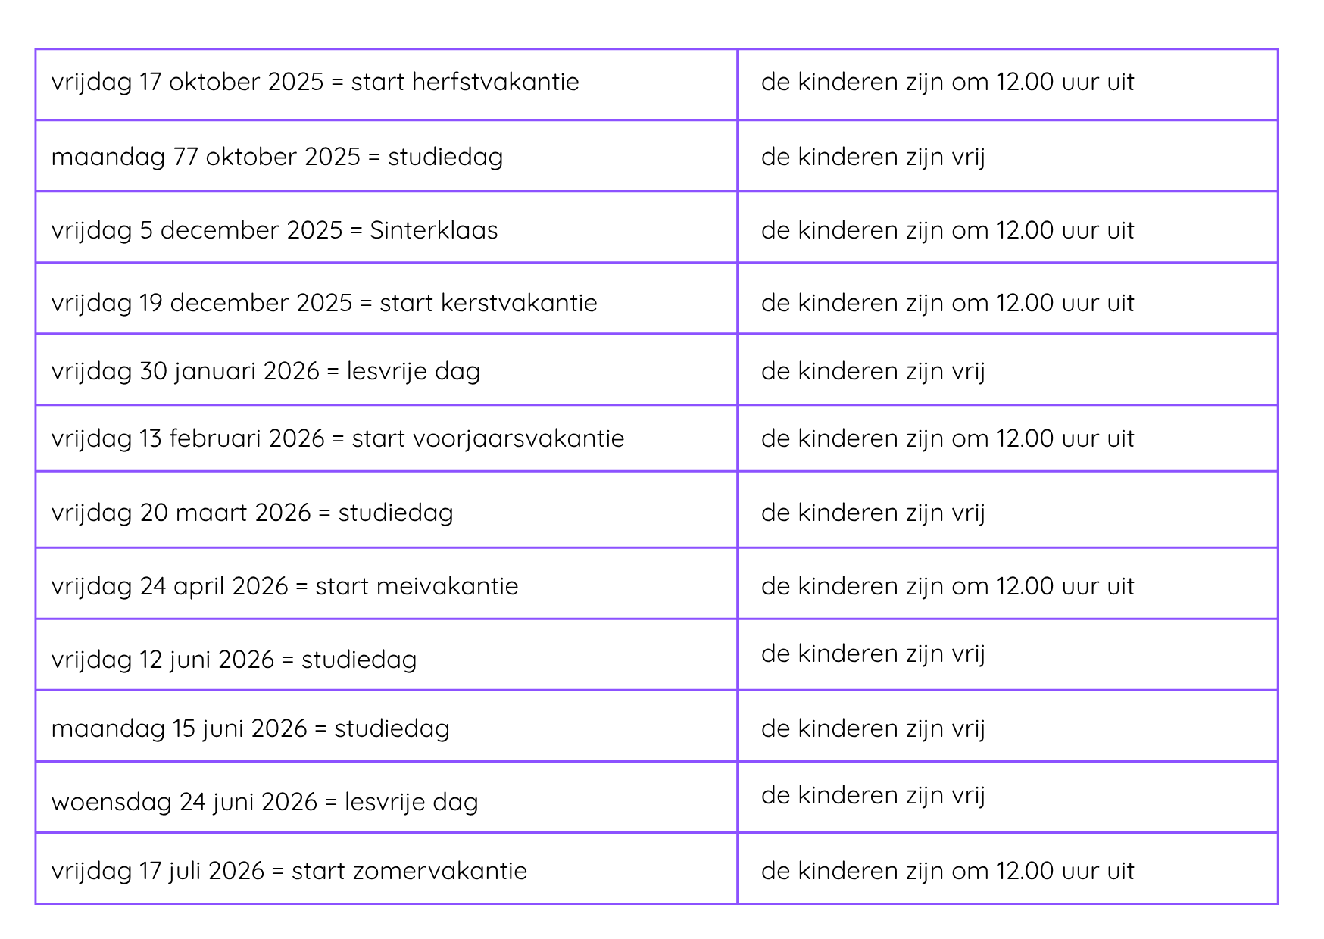1324x939 pixels.
Task: Select the 'start kerstvakantie' date cell
Action: click(x=324, y=303)
